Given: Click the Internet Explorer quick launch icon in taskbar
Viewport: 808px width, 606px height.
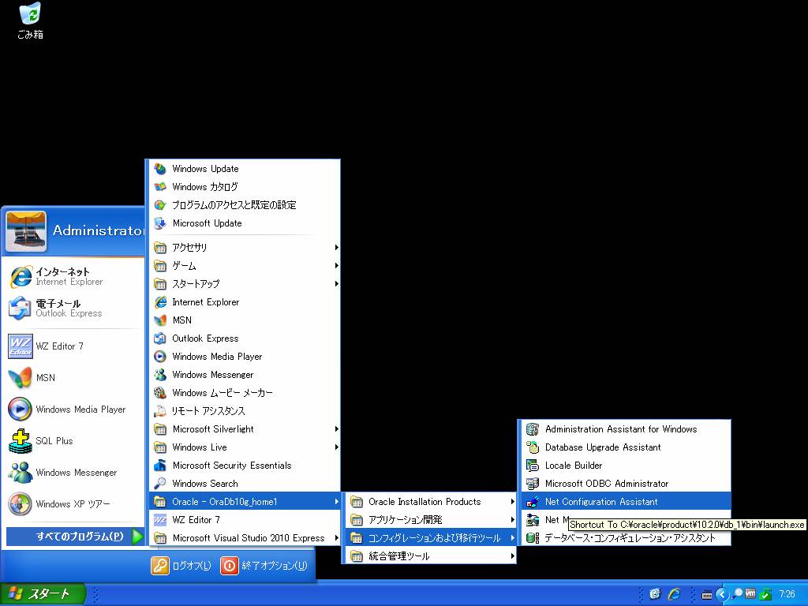Looking at the screenshot, I should [x=674, y=594].
